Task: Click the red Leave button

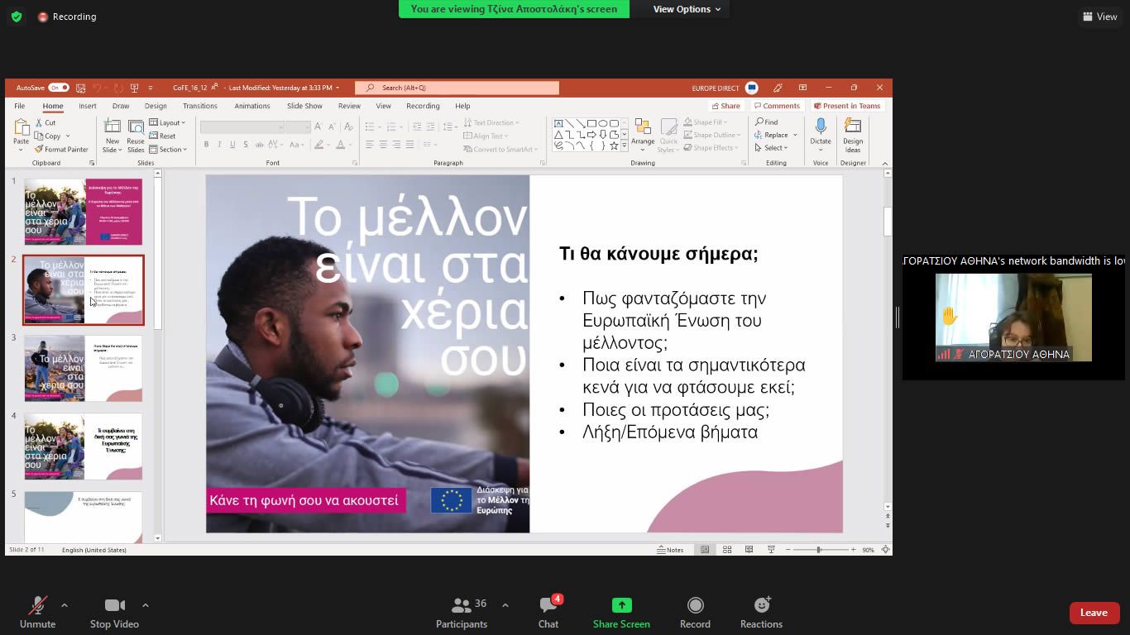Action: [x=1094, y=613]
